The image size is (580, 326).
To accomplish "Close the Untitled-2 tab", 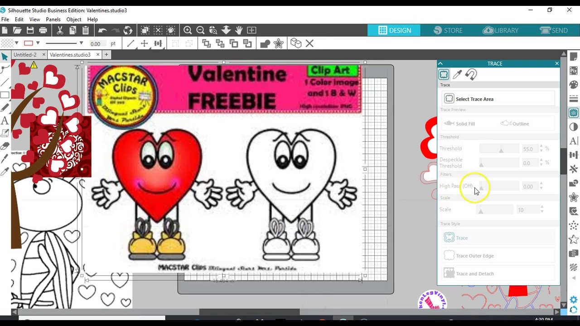I will click(43, 55).
